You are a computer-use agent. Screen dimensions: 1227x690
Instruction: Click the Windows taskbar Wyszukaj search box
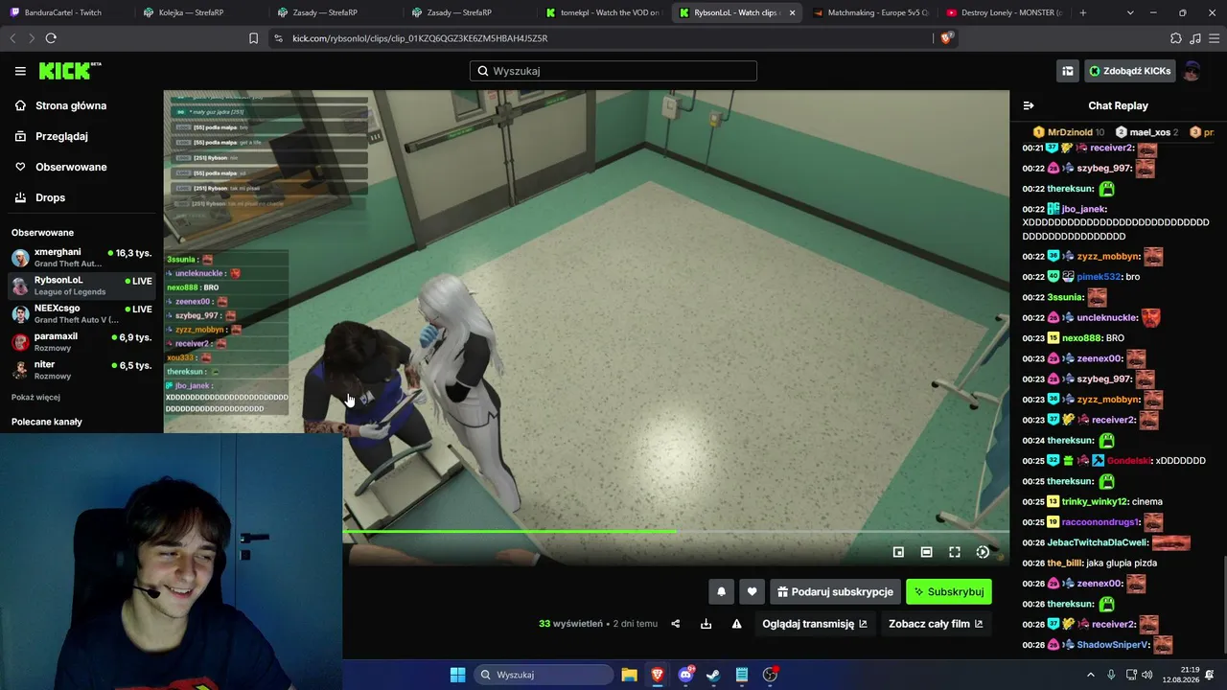click(x=544, y=675)
